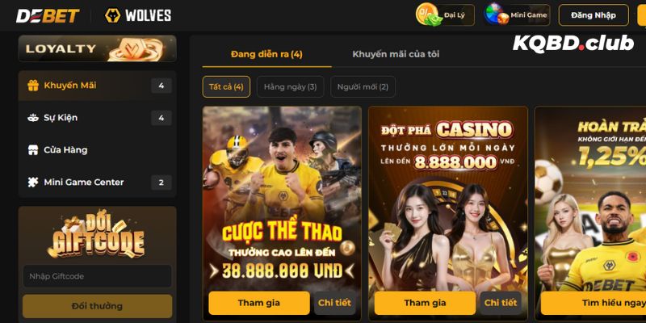Open the Đại Lý coin icon
Screen dimensions: 646x323
pyautogui.click(x=428, y=15)
